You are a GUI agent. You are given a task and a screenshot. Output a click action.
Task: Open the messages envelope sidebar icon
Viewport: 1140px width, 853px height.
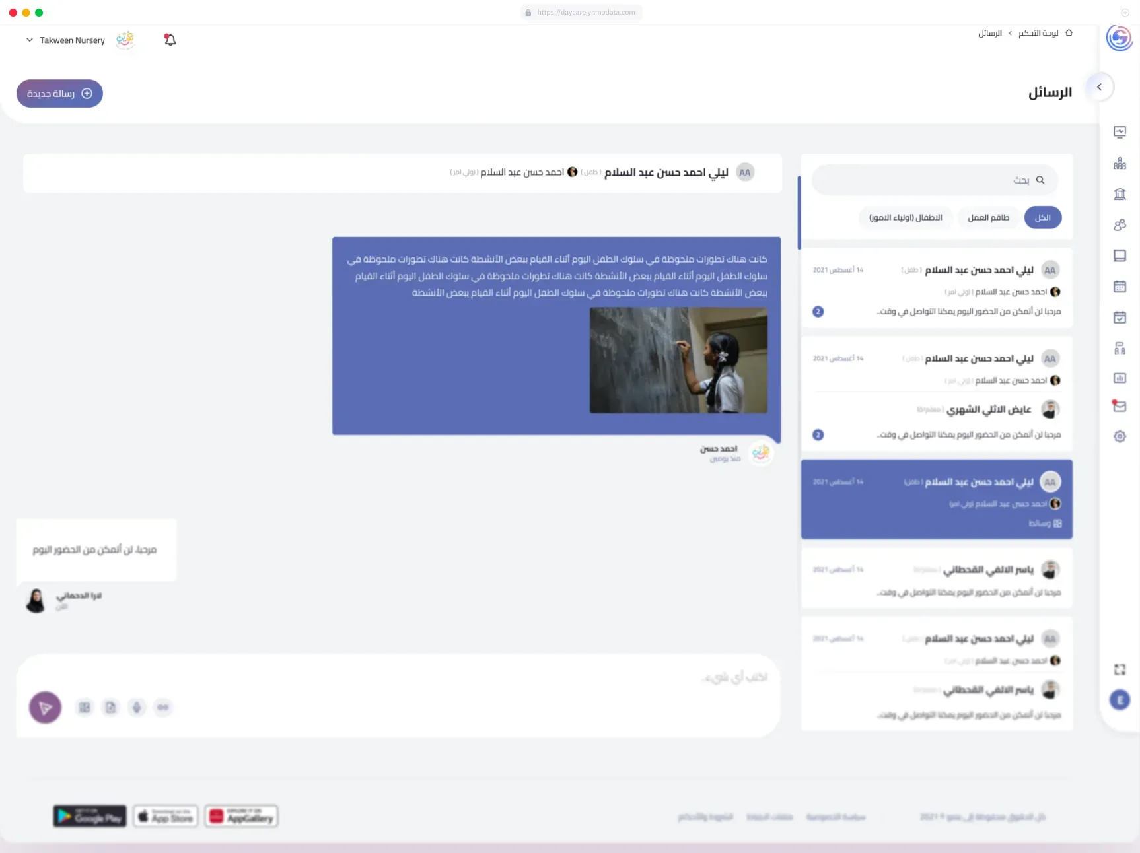(1120, 406)
